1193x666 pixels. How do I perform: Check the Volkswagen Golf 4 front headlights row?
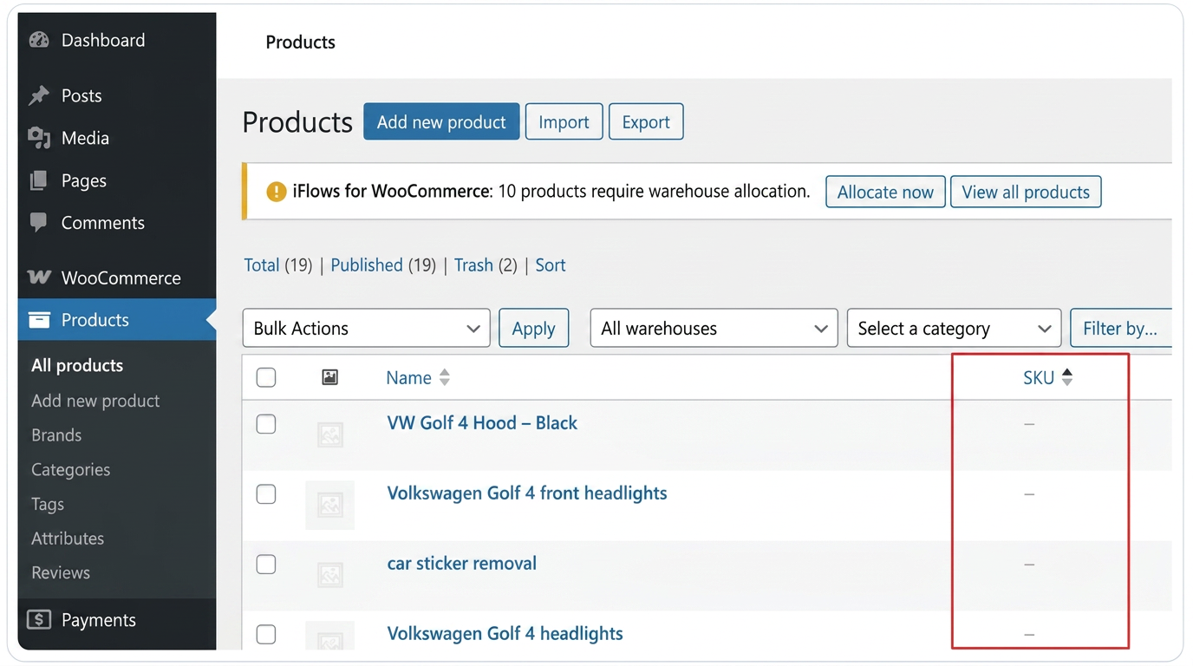click(266, 494)
